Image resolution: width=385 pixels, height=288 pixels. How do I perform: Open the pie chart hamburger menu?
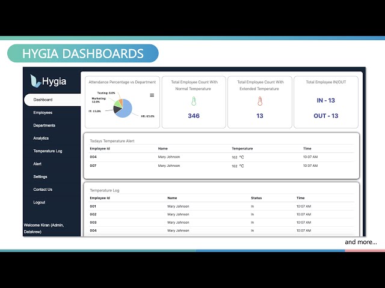pos(152,95)
